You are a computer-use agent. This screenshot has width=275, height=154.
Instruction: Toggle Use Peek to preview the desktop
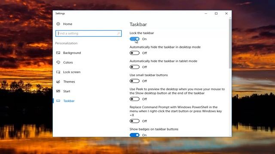tap(134, 99)
